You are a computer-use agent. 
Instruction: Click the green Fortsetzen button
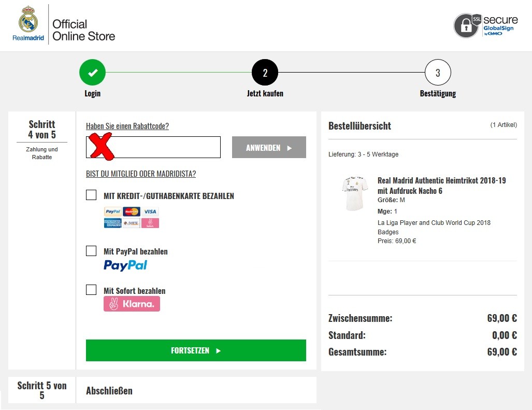tap(196, 350)
